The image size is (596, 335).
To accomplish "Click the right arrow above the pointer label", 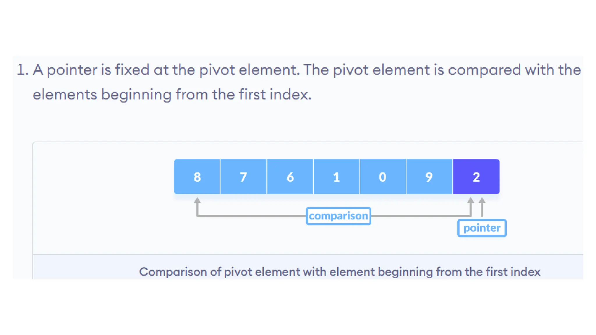I will click(x=482, y=207).
